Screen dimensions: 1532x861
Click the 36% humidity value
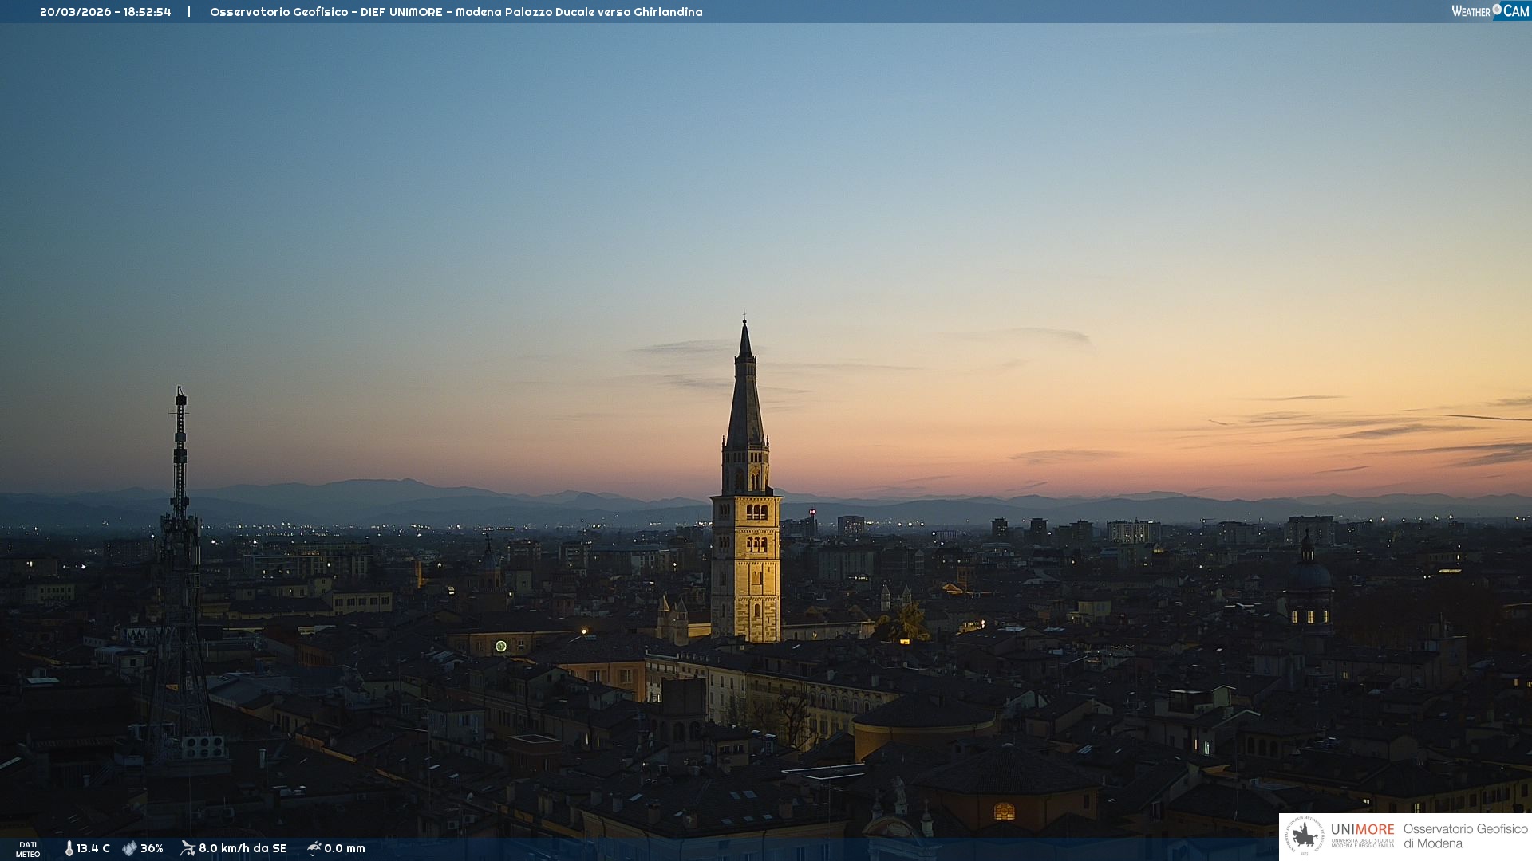[152, 848]
